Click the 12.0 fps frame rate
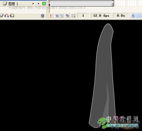Screen dimensions: 142x131 101,16
